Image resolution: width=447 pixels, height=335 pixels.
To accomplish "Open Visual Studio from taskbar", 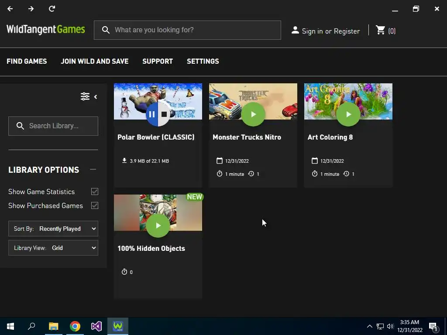I will [x=96, y=326].
